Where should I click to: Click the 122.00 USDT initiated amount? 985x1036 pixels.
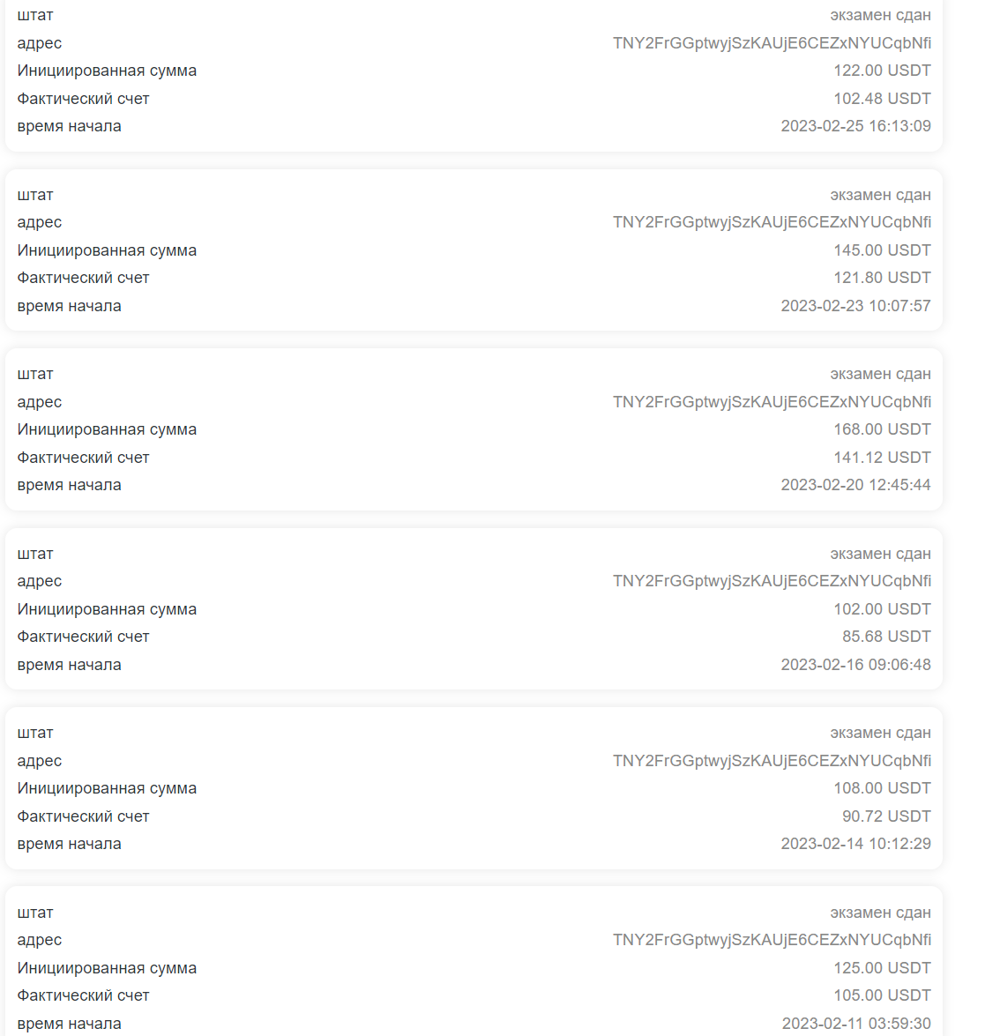(882, 71)
